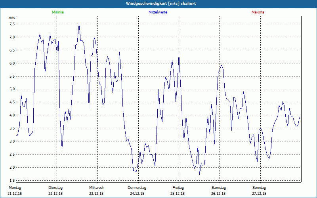Click the Freitag day label
The height and width of the screenshot is (198, 317).
click(178, 188)
